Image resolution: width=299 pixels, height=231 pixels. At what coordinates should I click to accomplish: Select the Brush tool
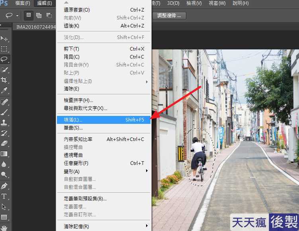click(4, 112)
